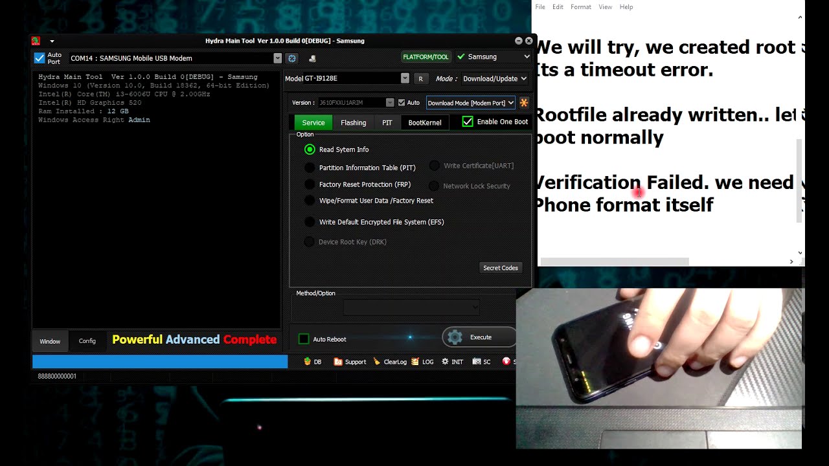
Task: Click 'Ram Installed : 12 GB' log line
Action: (84, 111)
